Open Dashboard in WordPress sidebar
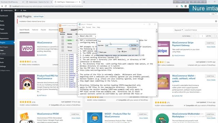This screenshot has width=218, height=123. pos(4,16)
